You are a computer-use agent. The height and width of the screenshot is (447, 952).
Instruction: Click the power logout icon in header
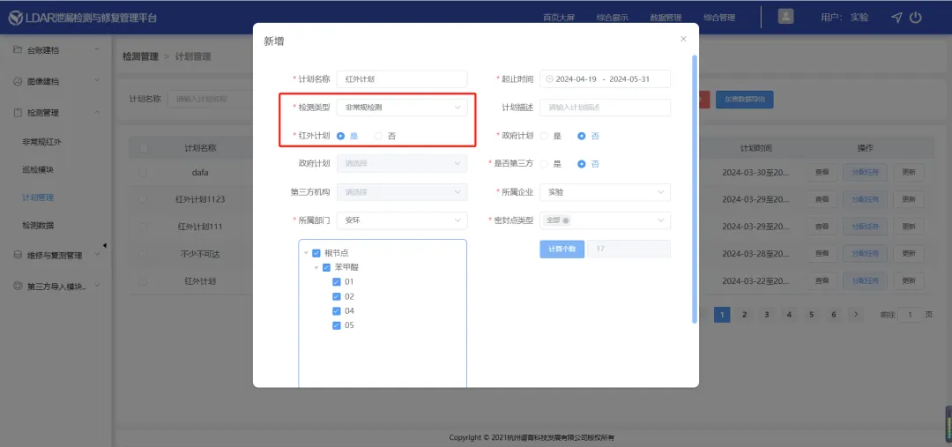pyautogui.click(x=916, y=18)
